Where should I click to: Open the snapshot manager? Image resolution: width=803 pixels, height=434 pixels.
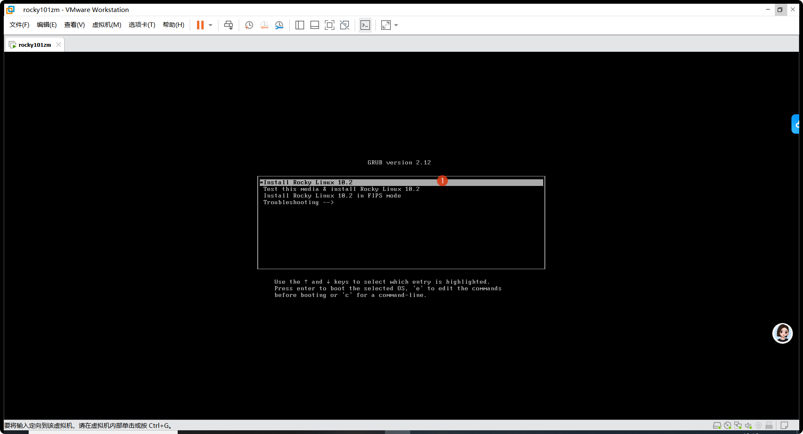279,25
